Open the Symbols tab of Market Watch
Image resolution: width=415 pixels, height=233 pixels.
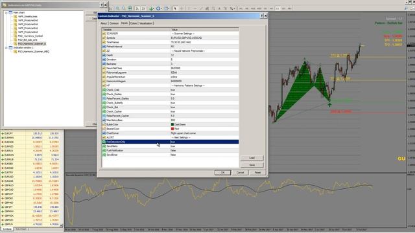(x=7, y=229)
